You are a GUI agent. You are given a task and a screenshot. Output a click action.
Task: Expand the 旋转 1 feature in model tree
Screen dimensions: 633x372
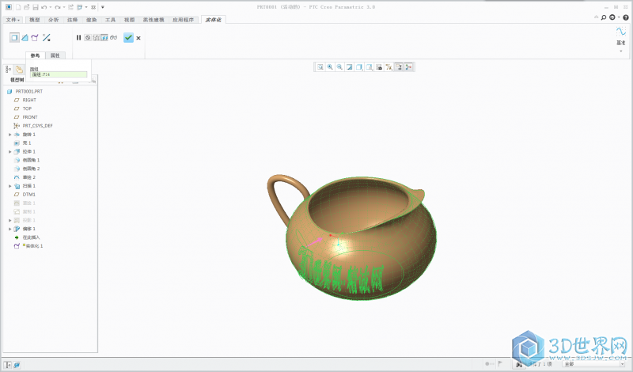point(9,135)
